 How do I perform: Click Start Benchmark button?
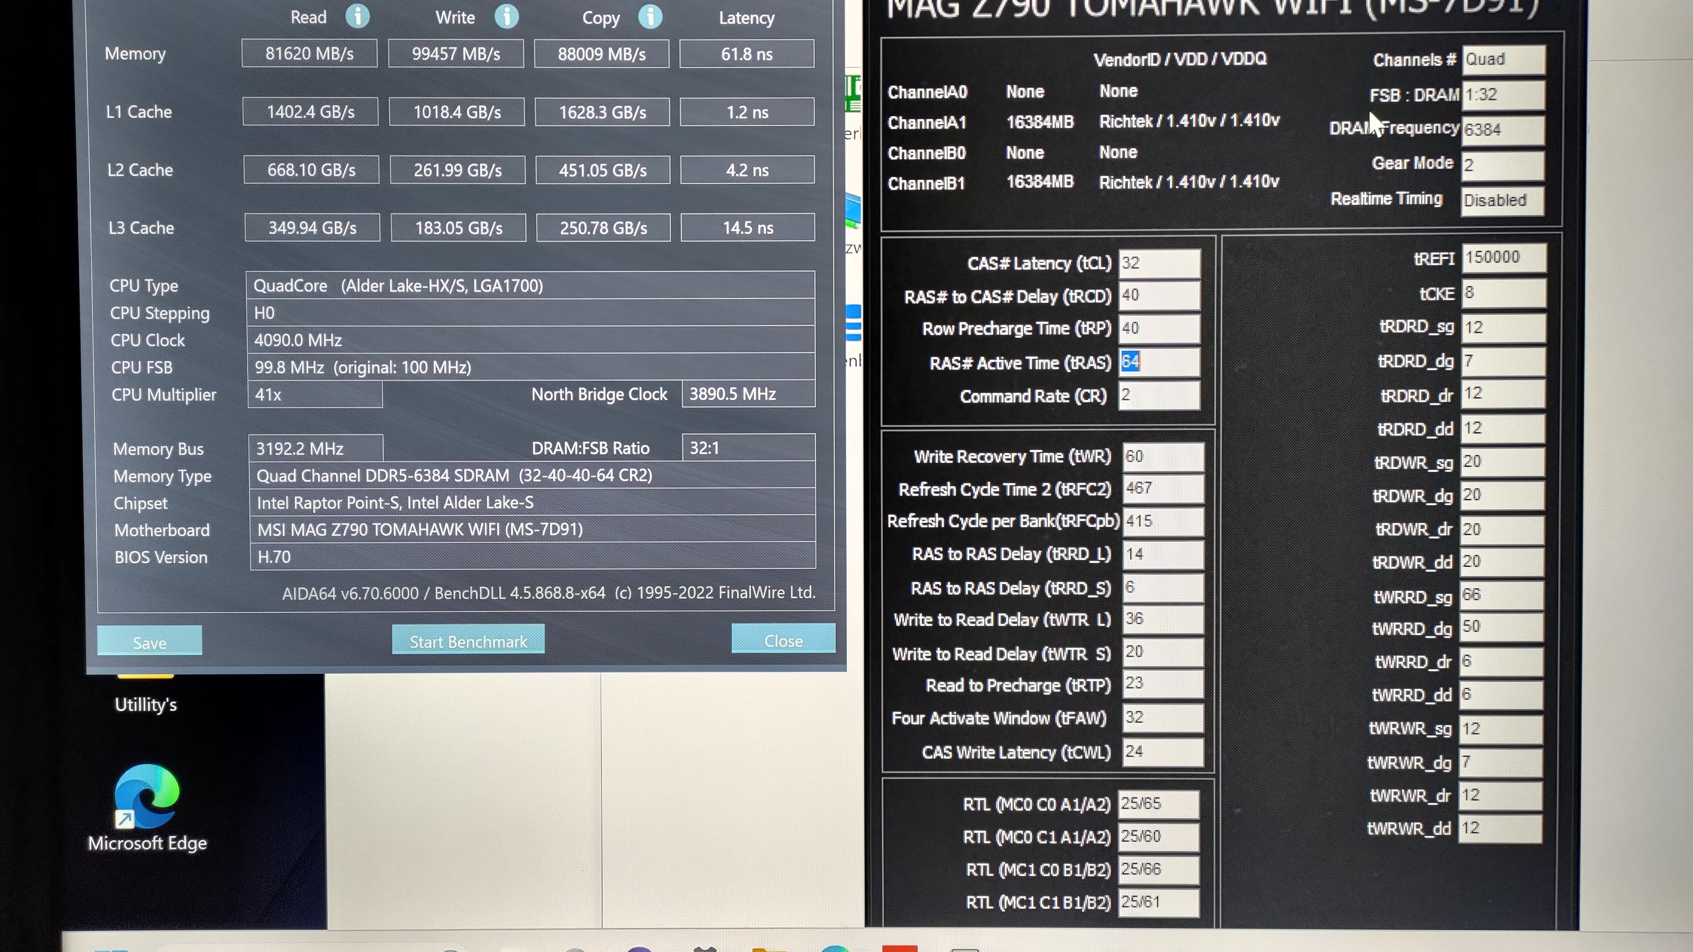point(468,639)
